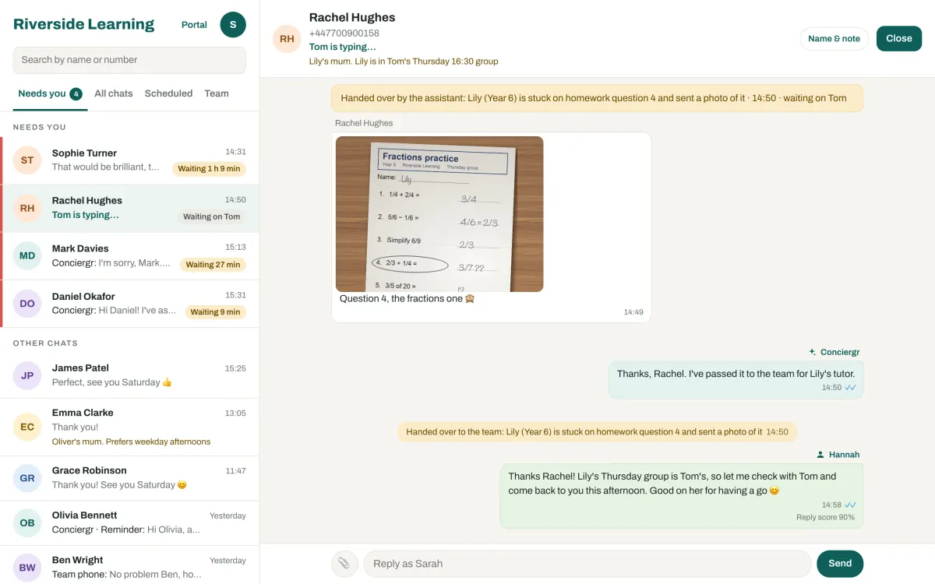935x584 pixels.
Task: Click Ben Wright's BW avatar
Action: click(x=27, y=568)
